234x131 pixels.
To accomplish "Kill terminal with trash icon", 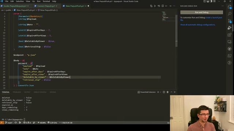I will [167, 92].
